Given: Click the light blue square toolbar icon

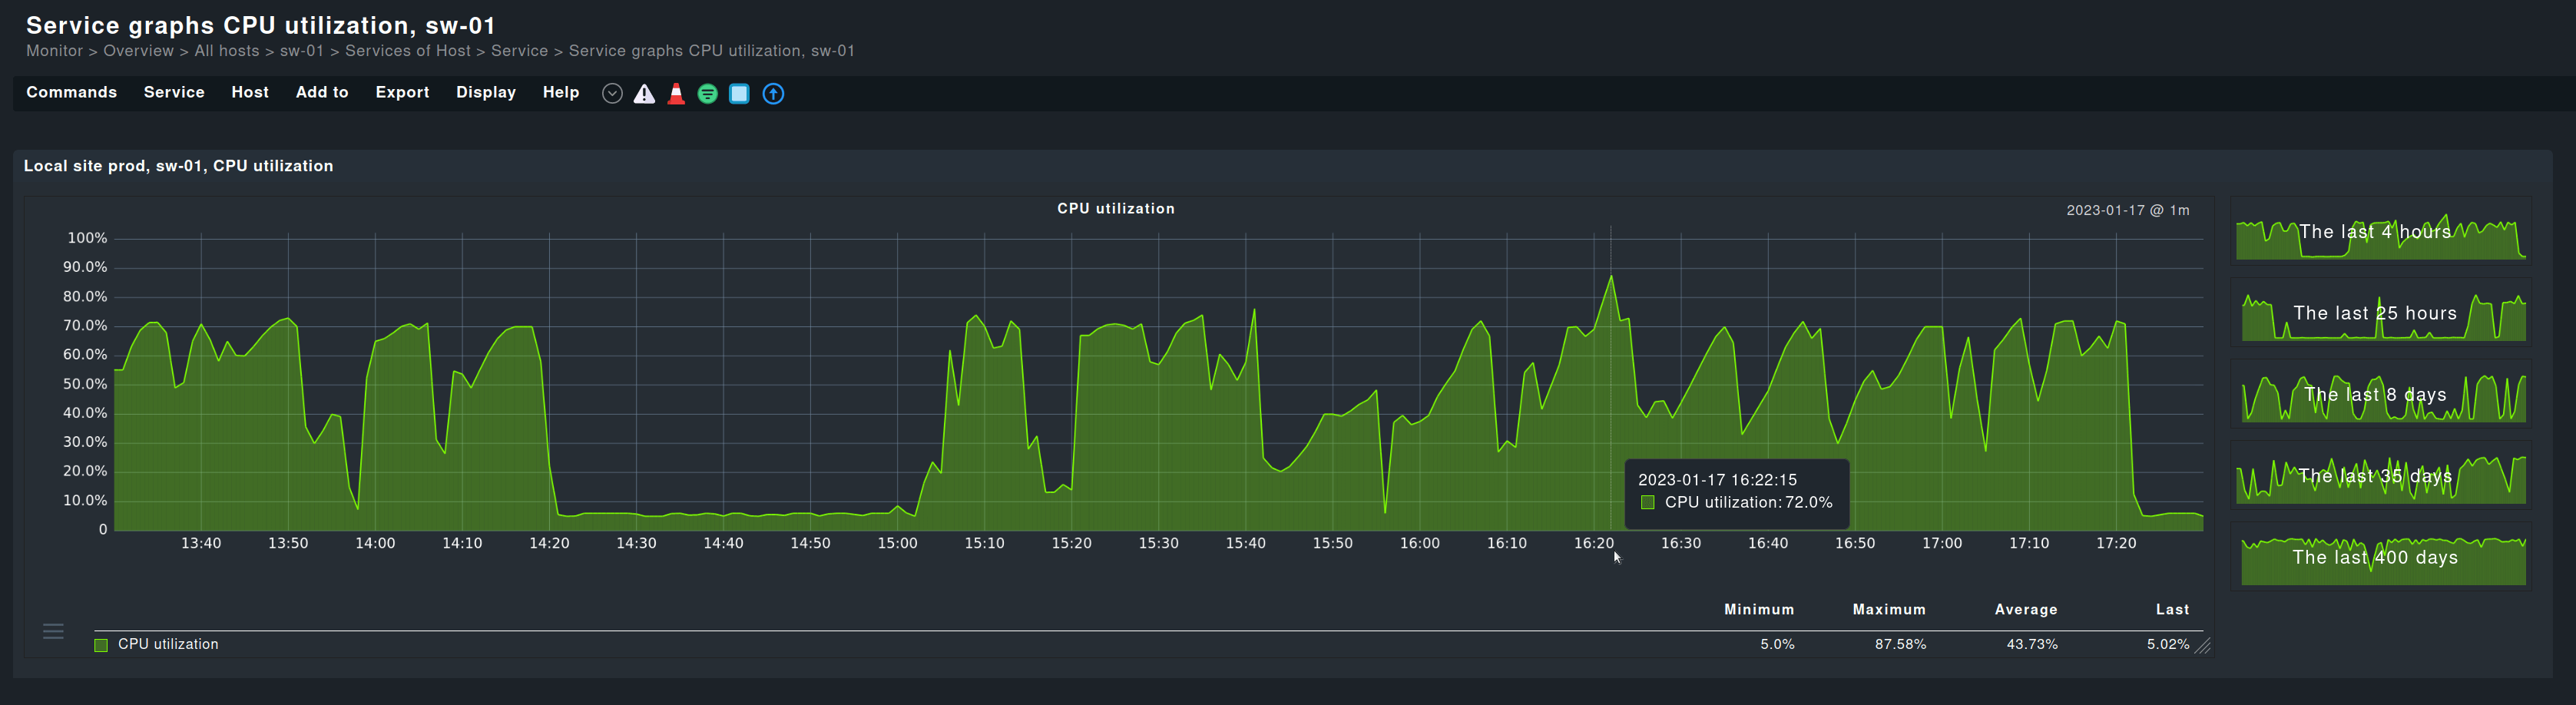Looking at the screenshot, I should coord(739,94).
